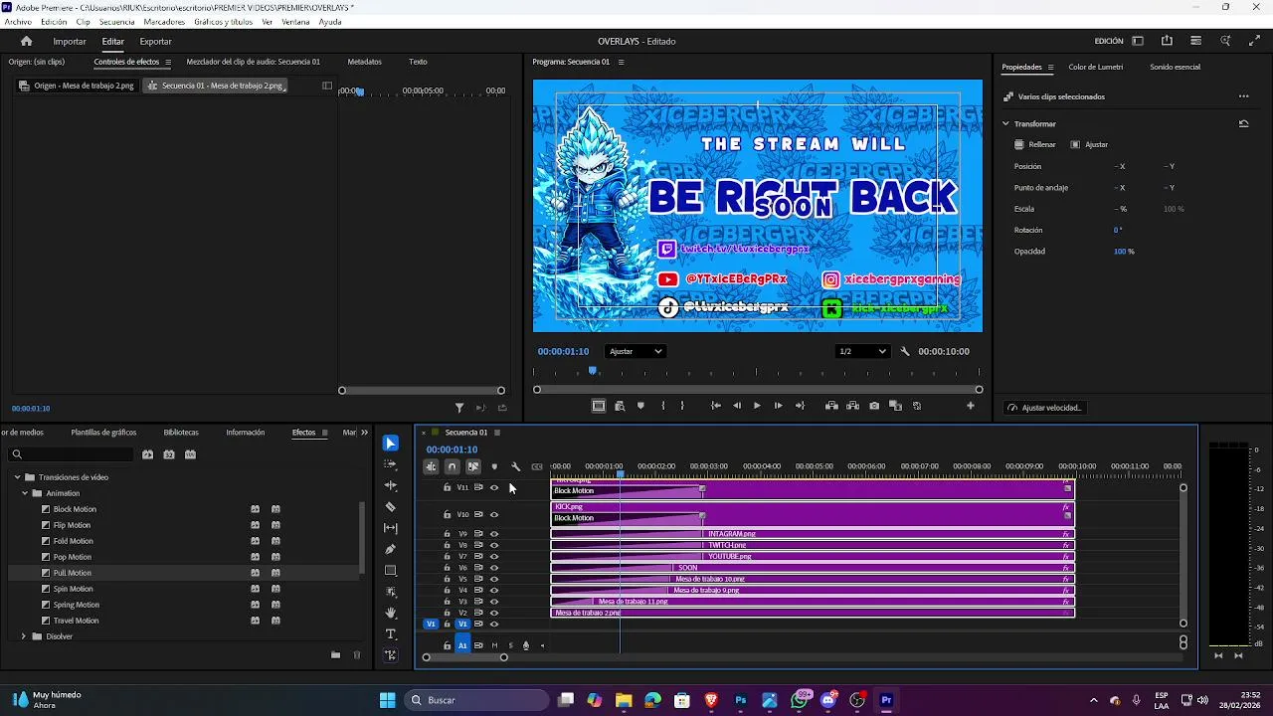1273x716 pixels.
Task: Mark In point in Program Monitor
Action: tap(663, 406)
